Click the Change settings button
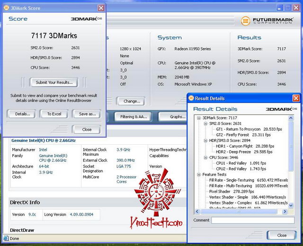 point(131,101)
